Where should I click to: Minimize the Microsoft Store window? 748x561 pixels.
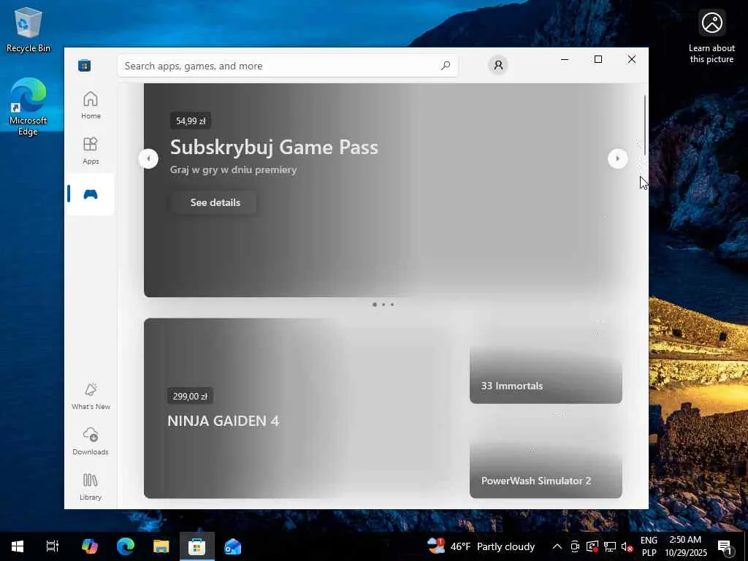click(x=565, y=59)
